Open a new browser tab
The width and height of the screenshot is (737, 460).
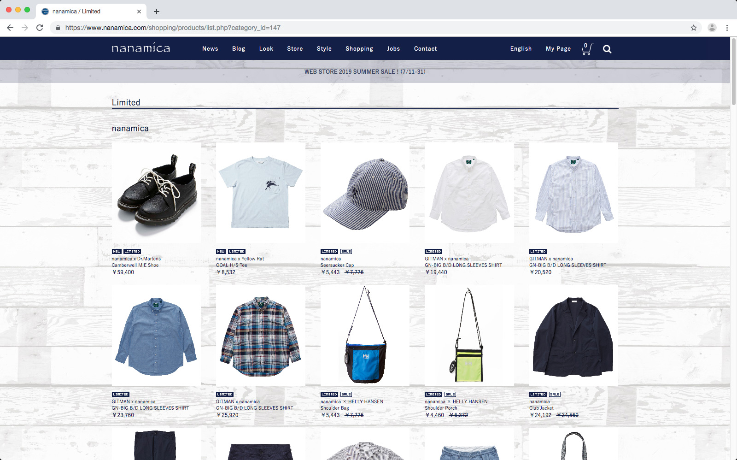click(x=157, y=12)
